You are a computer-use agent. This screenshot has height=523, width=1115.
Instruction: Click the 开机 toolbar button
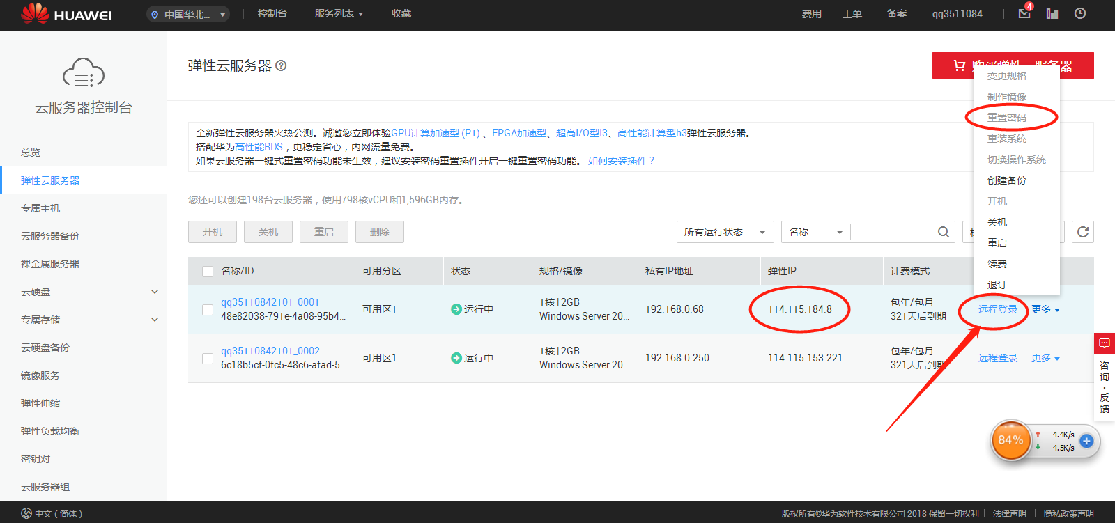click(x=213, y=232)
